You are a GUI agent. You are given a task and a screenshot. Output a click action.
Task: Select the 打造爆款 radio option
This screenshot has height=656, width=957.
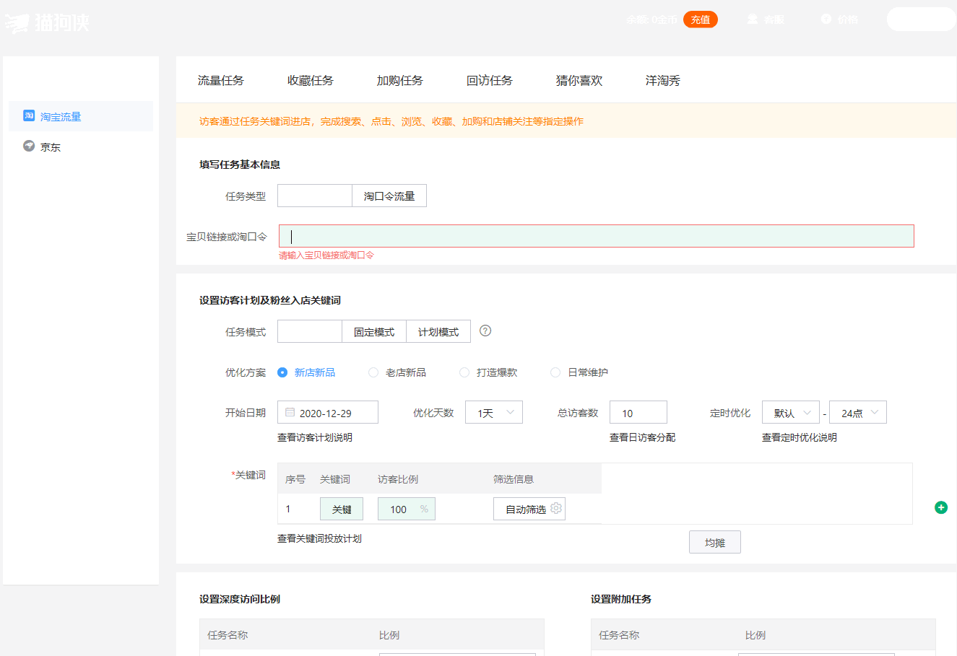[x=464, y=372]
